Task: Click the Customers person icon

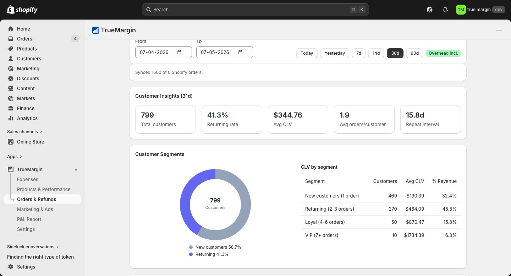Action: coord(11,59)
